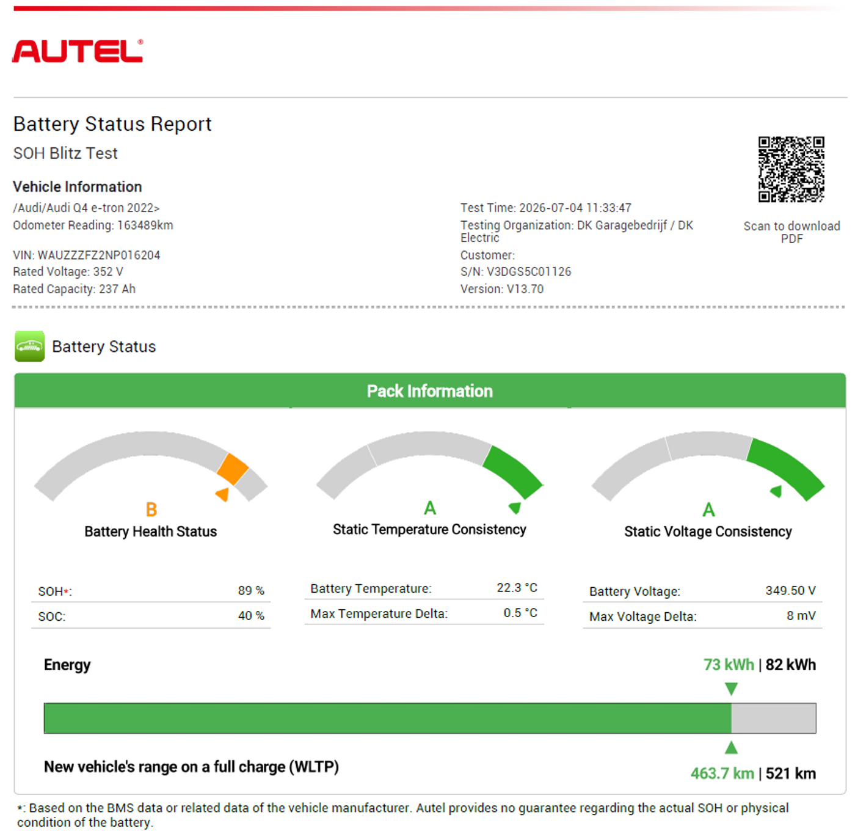Click the "Static Temperature Consistency" label
This screenshot has height=834, width=855.
pyautogui.click(x=429, y=529)
